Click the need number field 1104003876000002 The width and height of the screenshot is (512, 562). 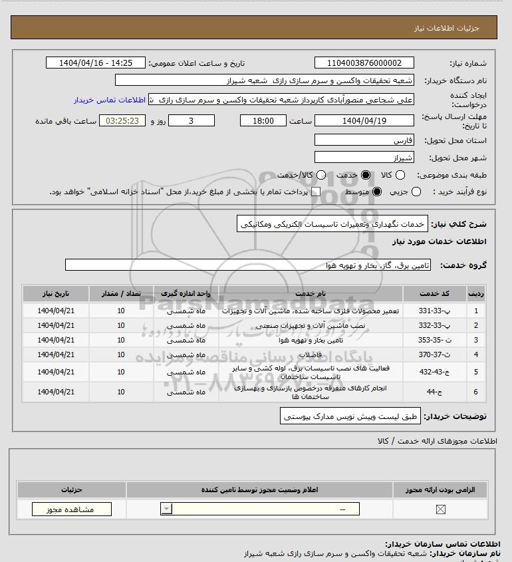(364, 63)
